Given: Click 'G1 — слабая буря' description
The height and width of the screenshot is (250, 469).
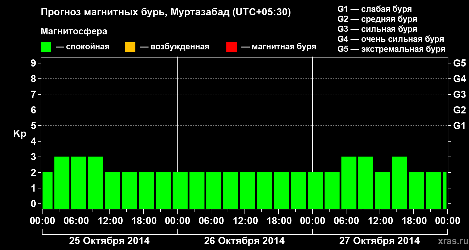Looking at the screenshot, I should [x=375, y=9].
